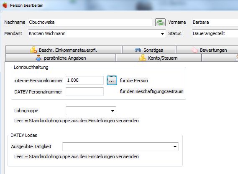
Task: Expand the Mandant dropdown arrow
Action: (x=162, y=34)
